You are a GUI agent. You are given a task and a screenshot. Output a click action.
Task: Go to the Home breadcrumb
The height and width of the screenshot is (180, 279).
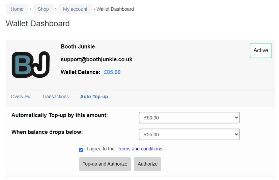[17, 9]
